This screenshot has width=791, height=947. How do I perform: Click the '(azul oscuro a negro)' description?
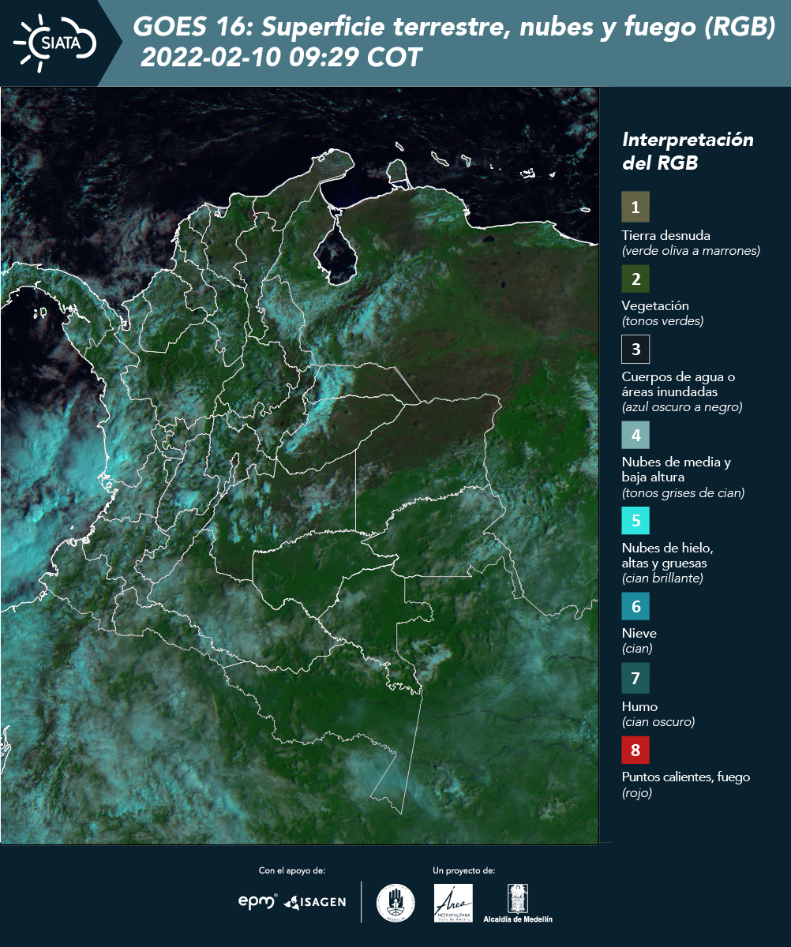coord(682,407)
